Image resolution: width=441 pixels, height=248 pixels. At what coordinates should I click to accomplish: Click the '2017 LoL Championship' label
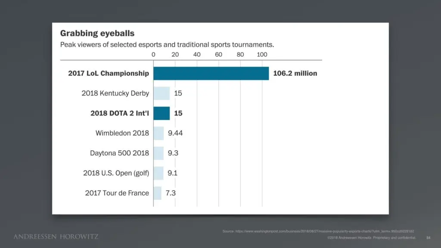(109, 73)
